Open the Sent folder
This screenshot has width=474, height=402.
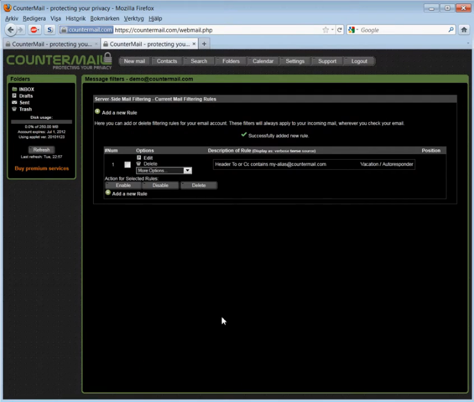click(25, 103)
